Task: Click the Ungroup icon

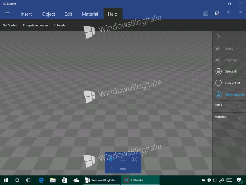Action: [x=218, y=60]
